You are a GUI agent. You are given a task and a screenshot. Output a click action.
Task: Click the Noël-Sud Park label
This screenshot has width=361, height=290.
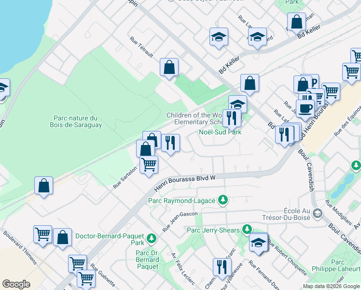[x=220, y=132]
